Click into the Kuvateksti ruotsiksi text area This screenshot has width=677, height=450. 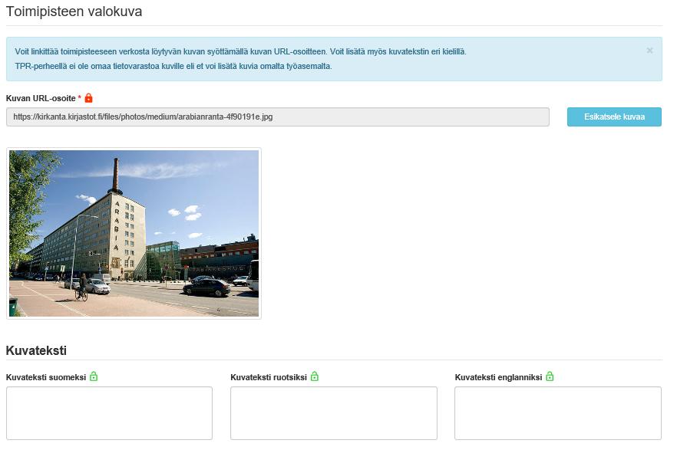334,413
